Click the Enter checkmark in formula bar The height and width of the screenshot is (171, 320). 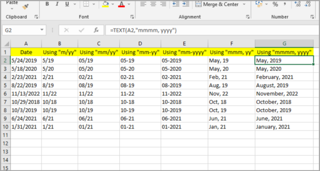tap(81, 30)
